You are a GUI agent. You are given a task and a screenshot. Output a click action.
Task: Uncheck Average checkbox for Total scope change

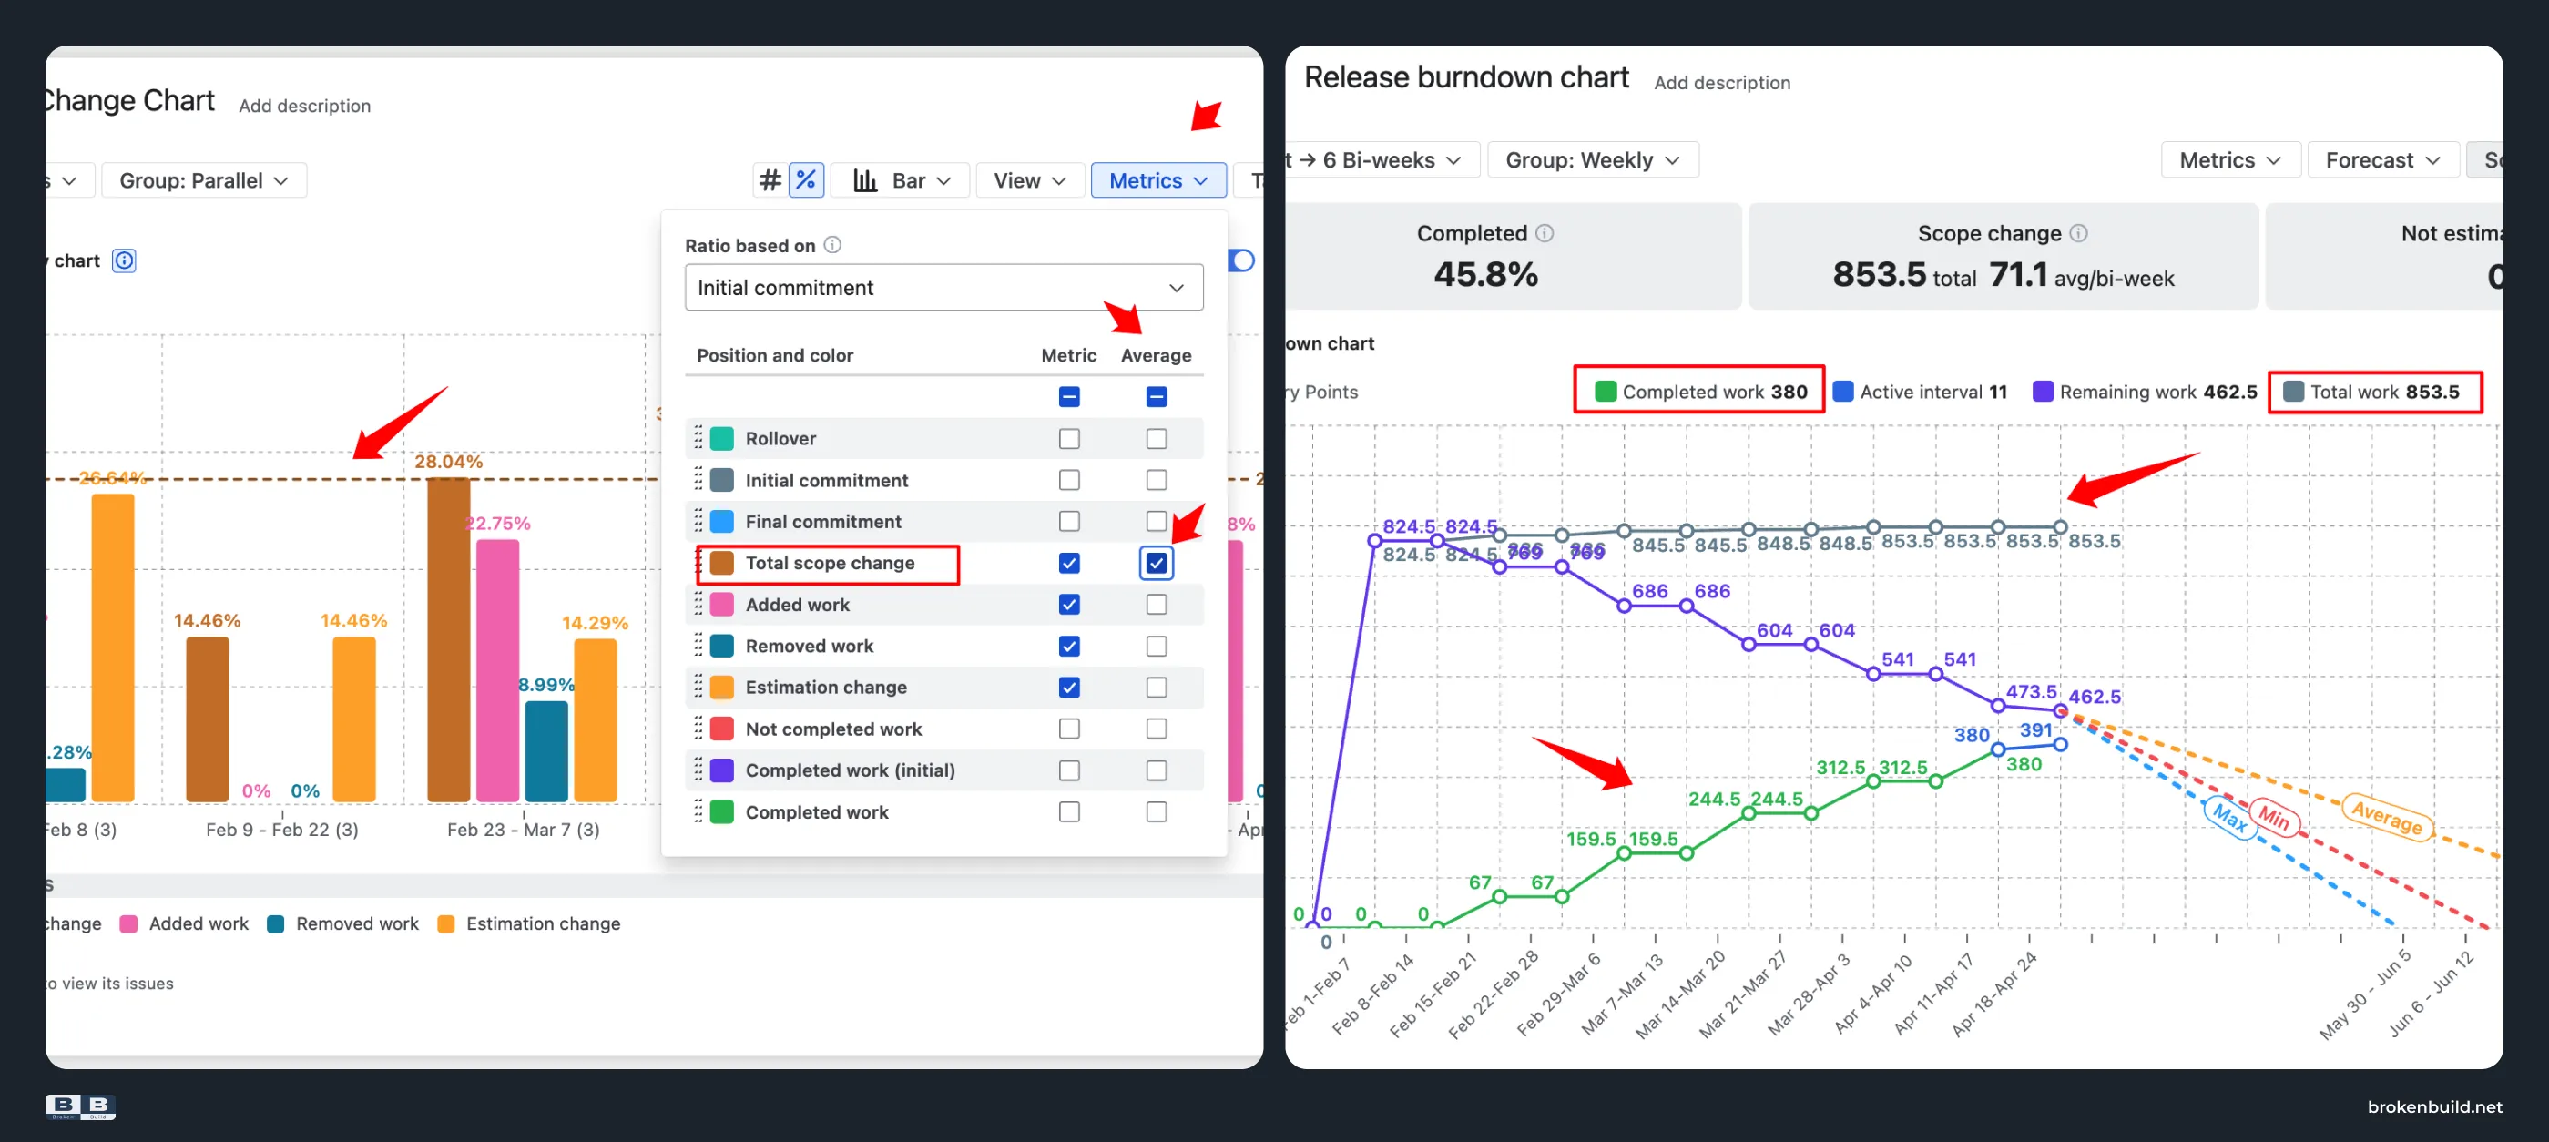click(1156, 563)
